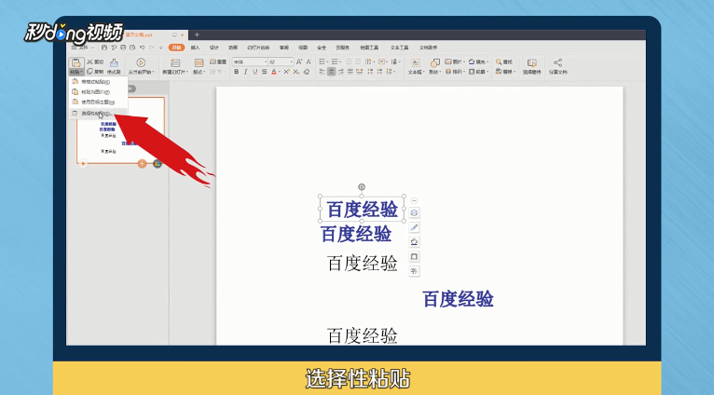Toggle superscript X² formatting
Screen dimensions: 714x395
pyautogui.click(x=286, y=72)
